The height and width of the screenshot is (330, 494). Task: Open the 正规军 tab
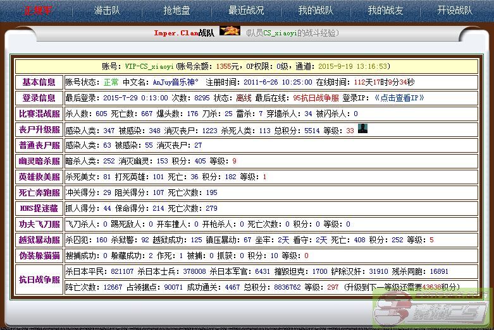(38, 11)
